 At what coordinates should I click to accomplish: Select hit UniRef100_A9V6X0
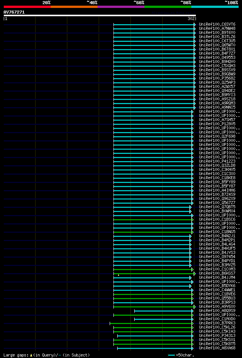coord(217,307)
